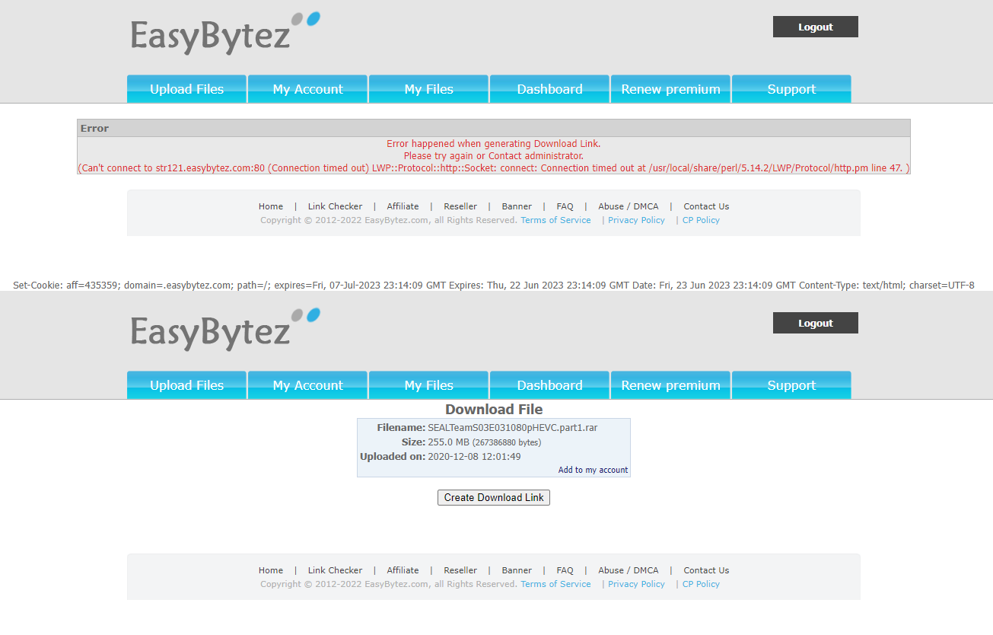The width and height of the screenshot is (993, 635).
Task: Click Logout in the header above Download File
Action: point(815,323)
